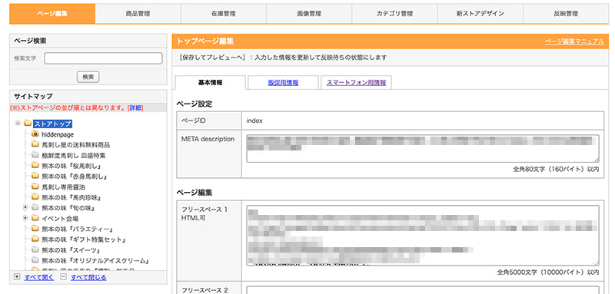Click gray folder icon beside 熊本の味『旬の味』

[x=35, y=207]
